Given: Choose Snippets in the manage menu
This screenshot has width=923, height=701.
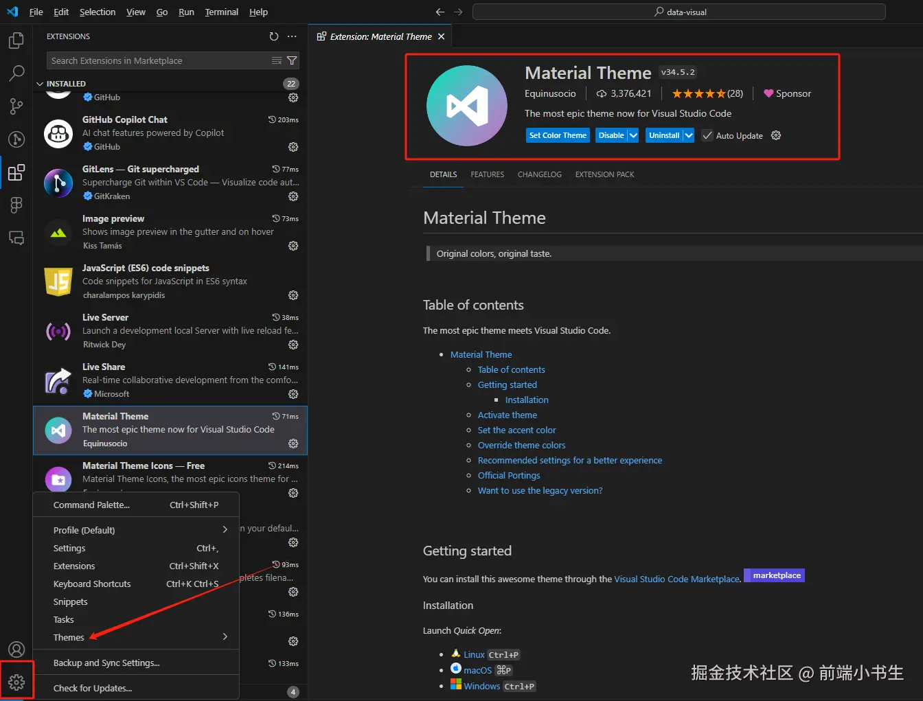Looking at the screenshot, I should [136, 601].
